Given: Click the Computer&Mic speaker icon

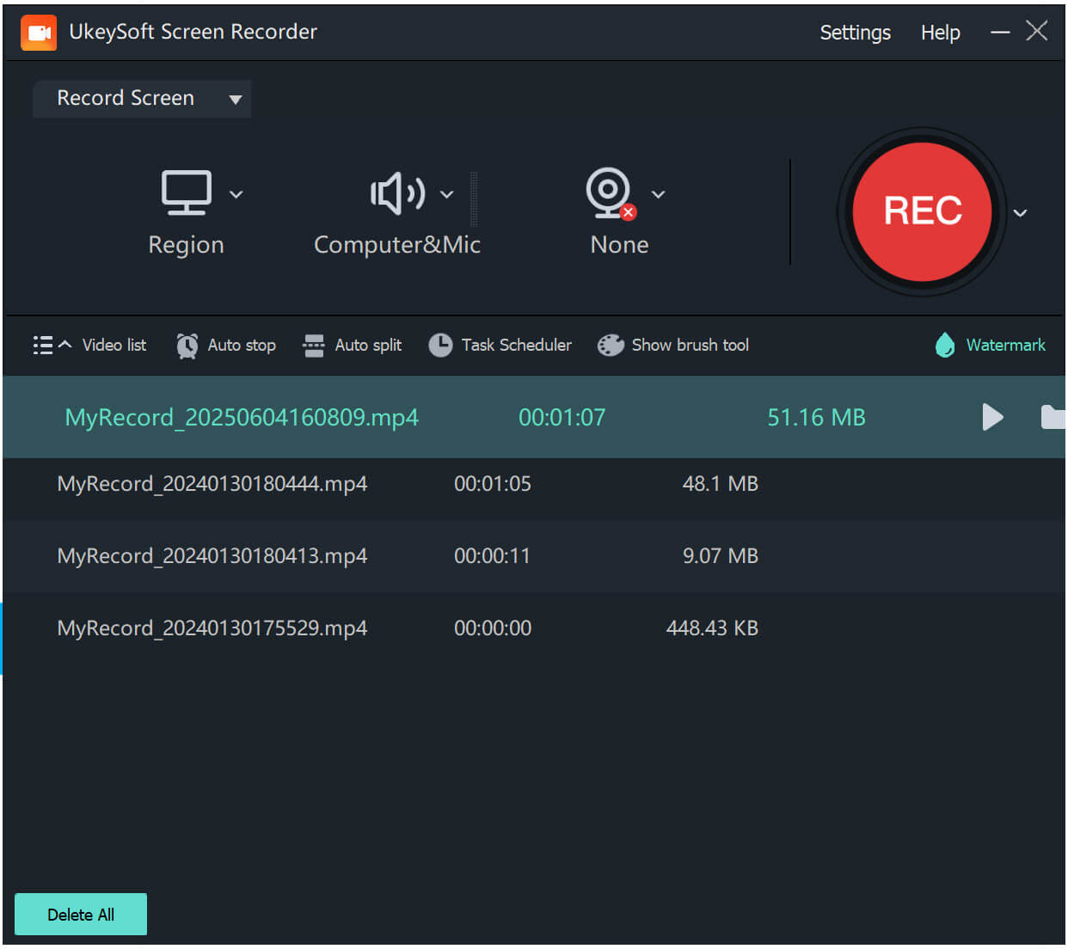Looking at the screenshot, I should click(x=397, y=193).
